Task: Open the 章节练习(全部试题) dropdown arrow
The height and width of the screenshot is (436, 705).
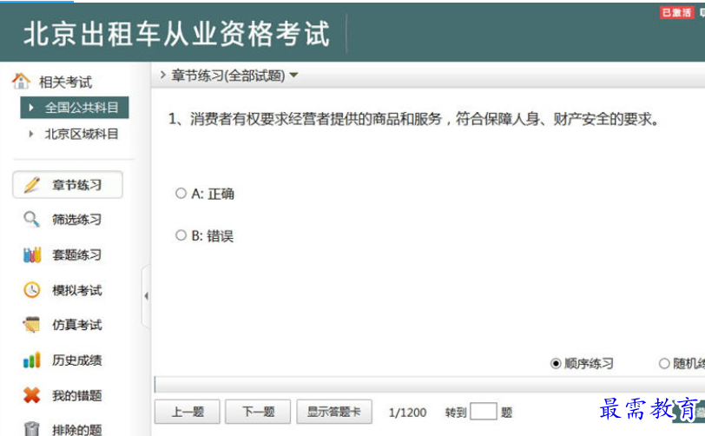Action: pyautogui.click(x=293, y=76)
